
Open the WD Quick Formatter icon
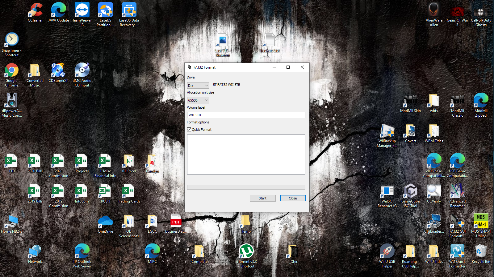click(458, 251)
